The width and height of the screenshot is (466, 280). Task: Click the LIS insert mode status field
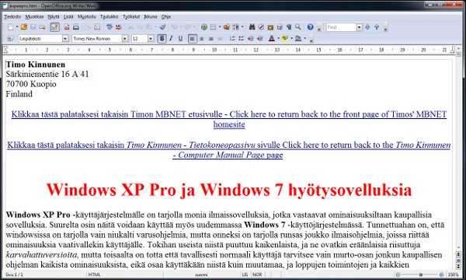pyautogui.click(x=245, y=275)
